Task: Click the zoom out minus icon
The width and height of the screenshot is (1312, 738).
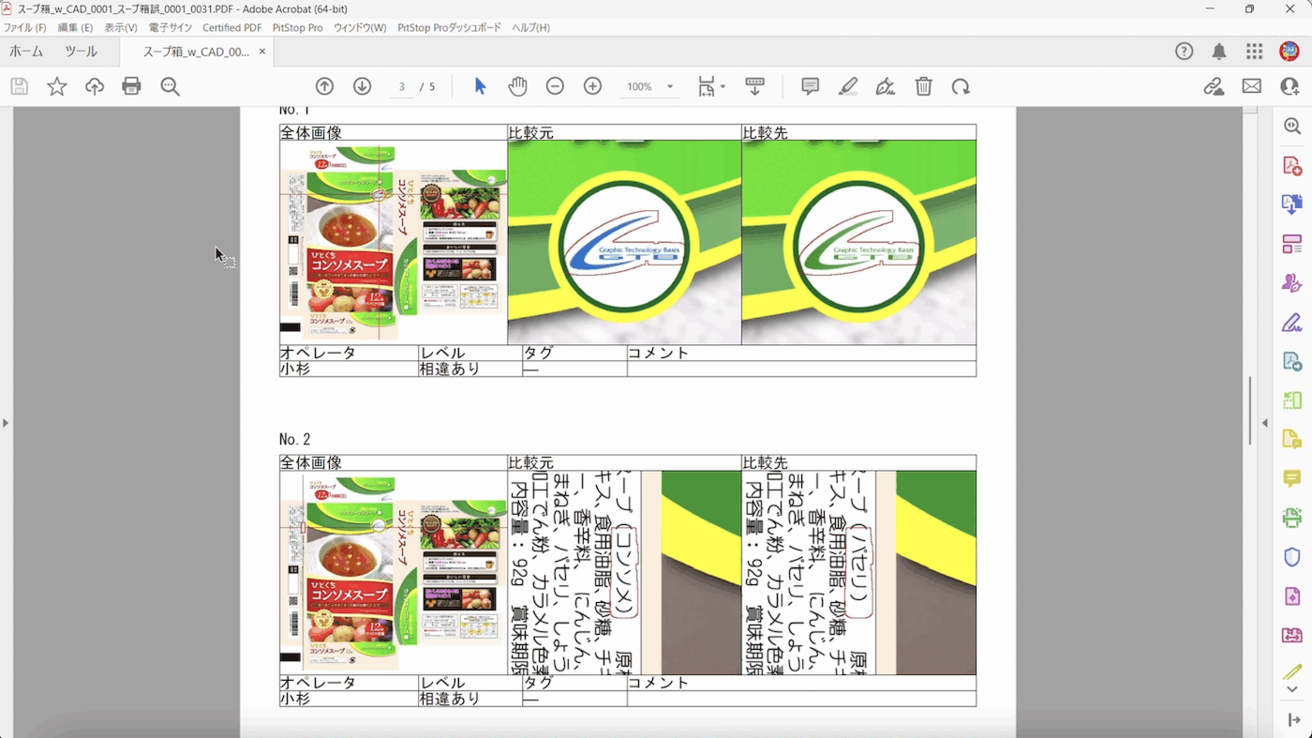Action: pyautogui.click(x=555, y=86)
